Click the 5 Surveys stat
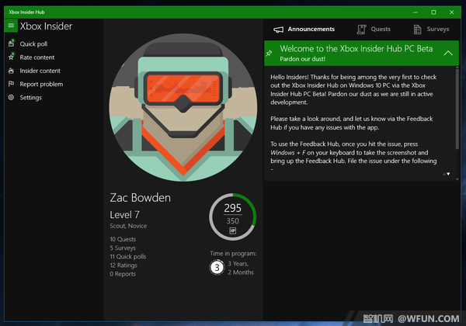 tap(123, 248)
